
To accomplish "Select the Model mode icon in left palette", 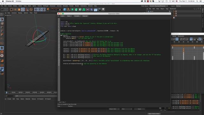I will tap(2, 19).
